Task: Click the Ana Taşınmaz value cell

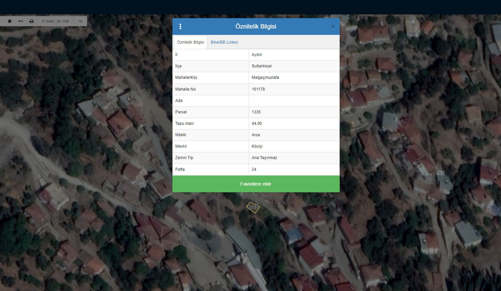Action: (x=264, y=158)
